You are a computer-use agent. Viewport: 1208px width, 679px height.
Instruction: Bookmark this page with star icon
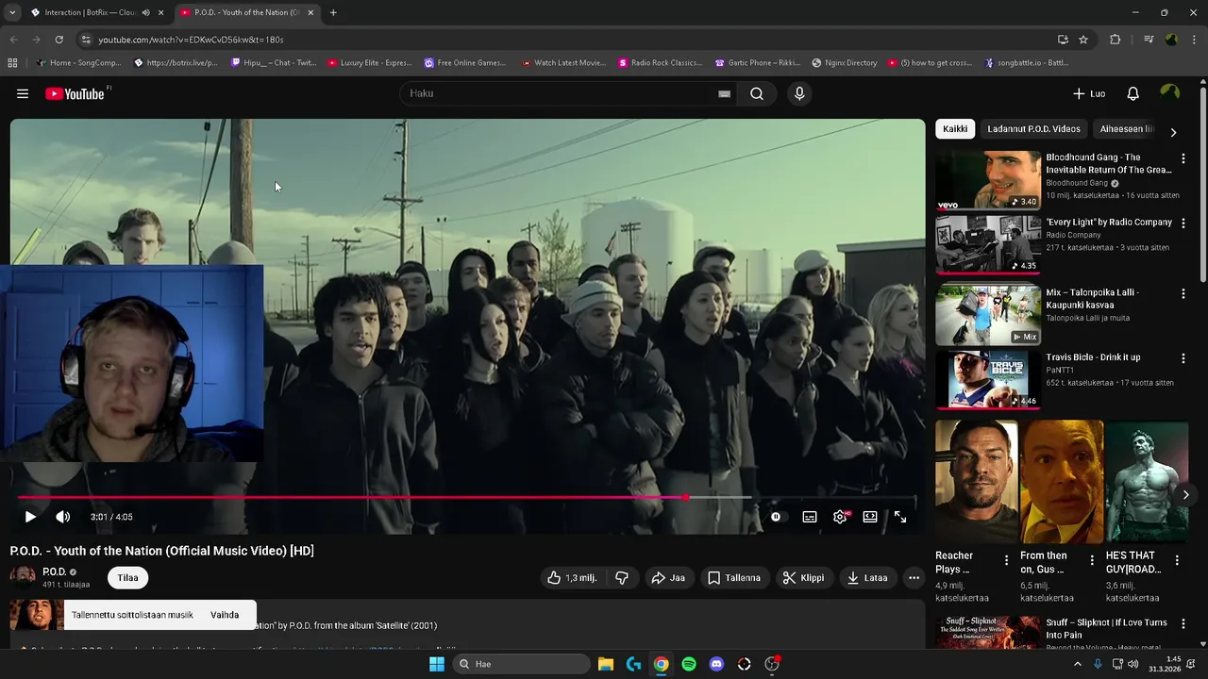tap(1083, 40)
